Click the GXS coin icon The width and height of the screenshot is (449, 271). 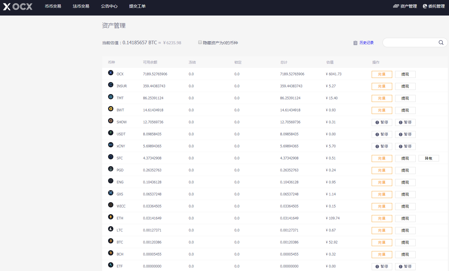point(111,193)
